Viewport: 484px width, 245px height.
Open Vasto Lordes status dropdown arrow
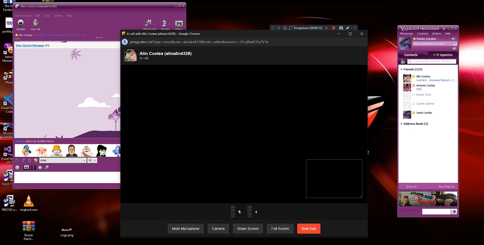pyautogui.click(x=438, y=39)
